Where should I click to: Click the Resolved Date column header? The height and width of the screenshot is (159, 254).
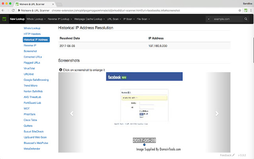pyautogui.click(x=70, y=38)
